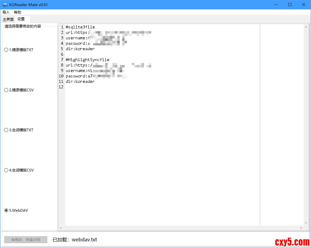Click line number 6 in the gutter

[x=62, y=54]
